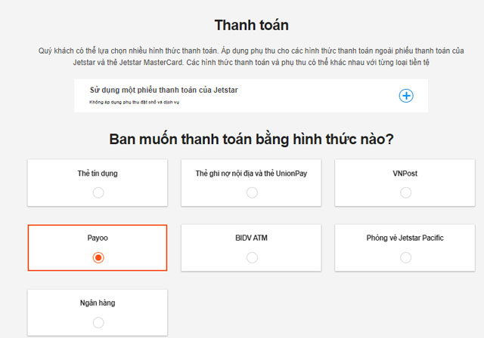This screenshot has height=338, width=484.
Task: Click the BIDV ATM card label
Action: [x=252, y=238]
